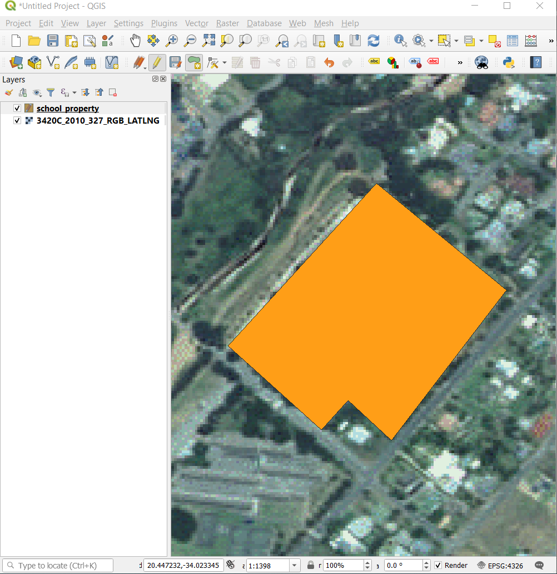The width and height of the screenshot is (557, 574).
Task: Uncheck the school_property layer visibility
Action: 17,109
